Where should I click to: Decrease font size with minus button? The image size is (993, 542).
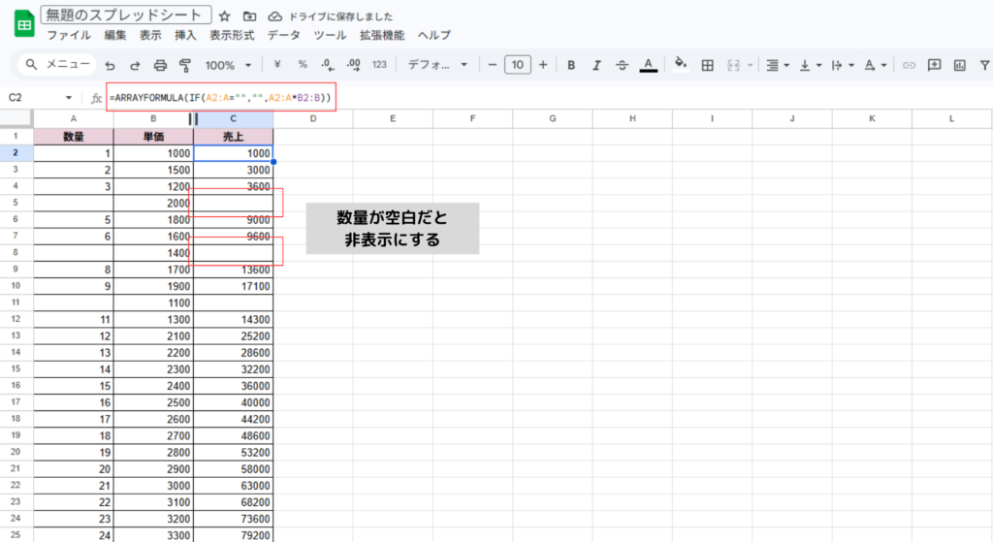(492, 65)
